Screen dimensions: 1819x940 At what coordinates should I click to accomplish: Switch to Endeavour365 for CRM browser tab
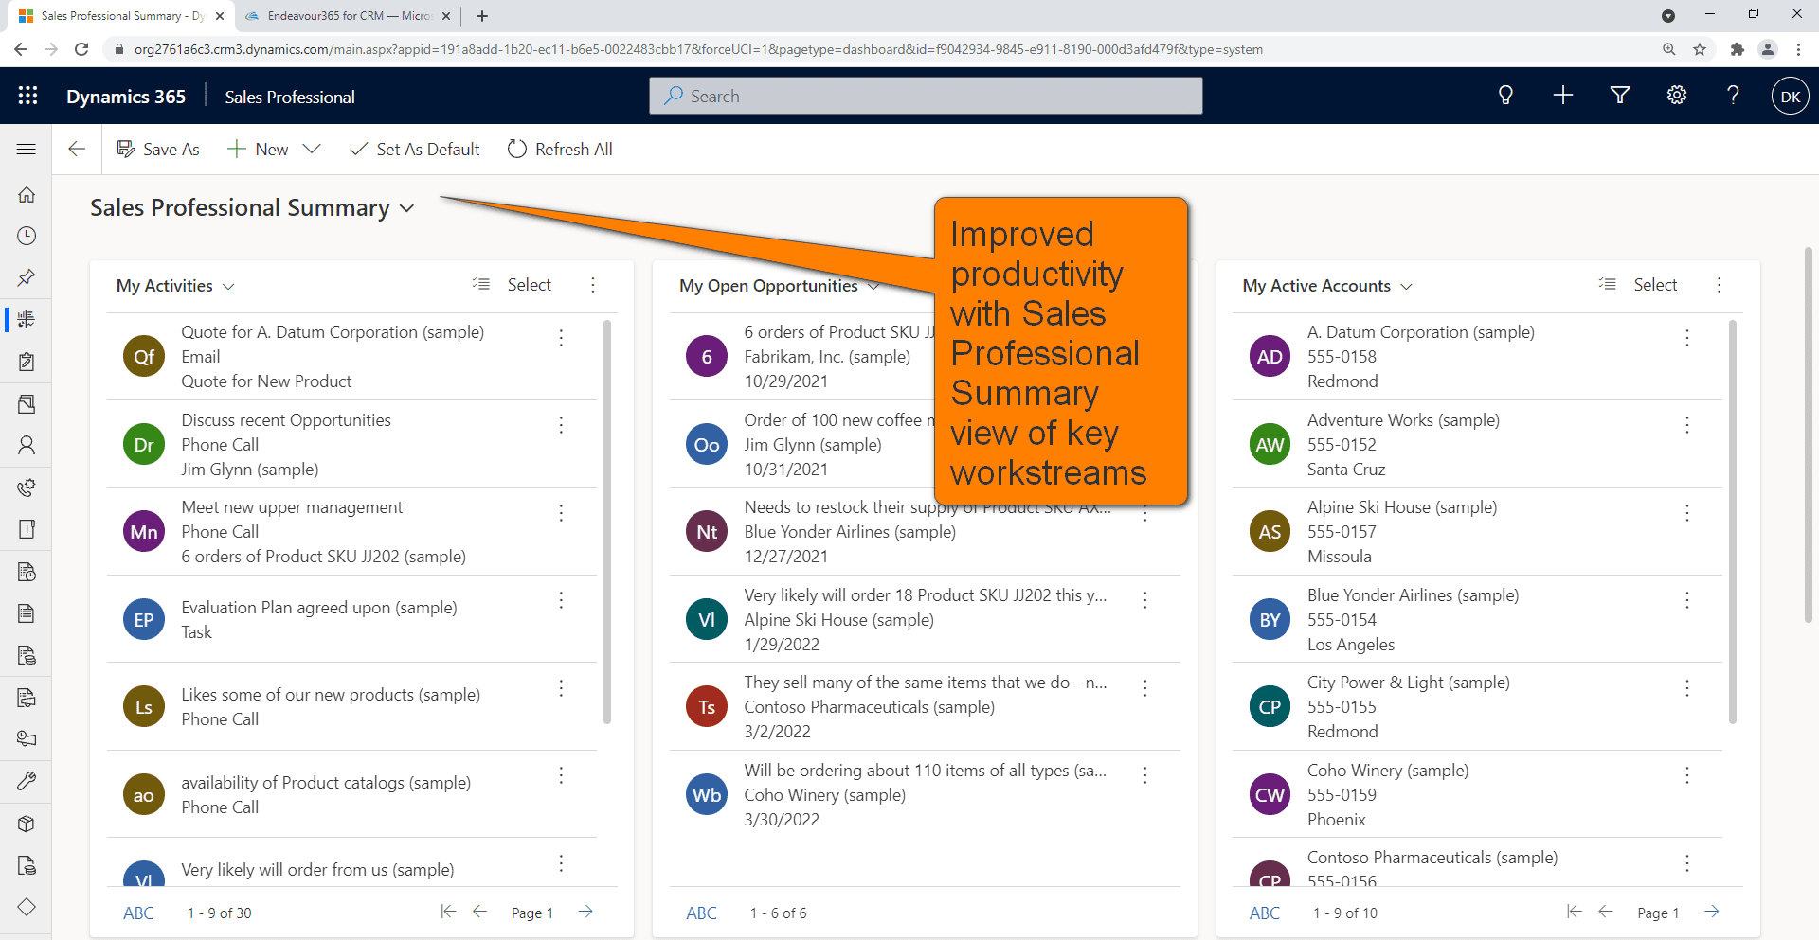tap(347, 16)
